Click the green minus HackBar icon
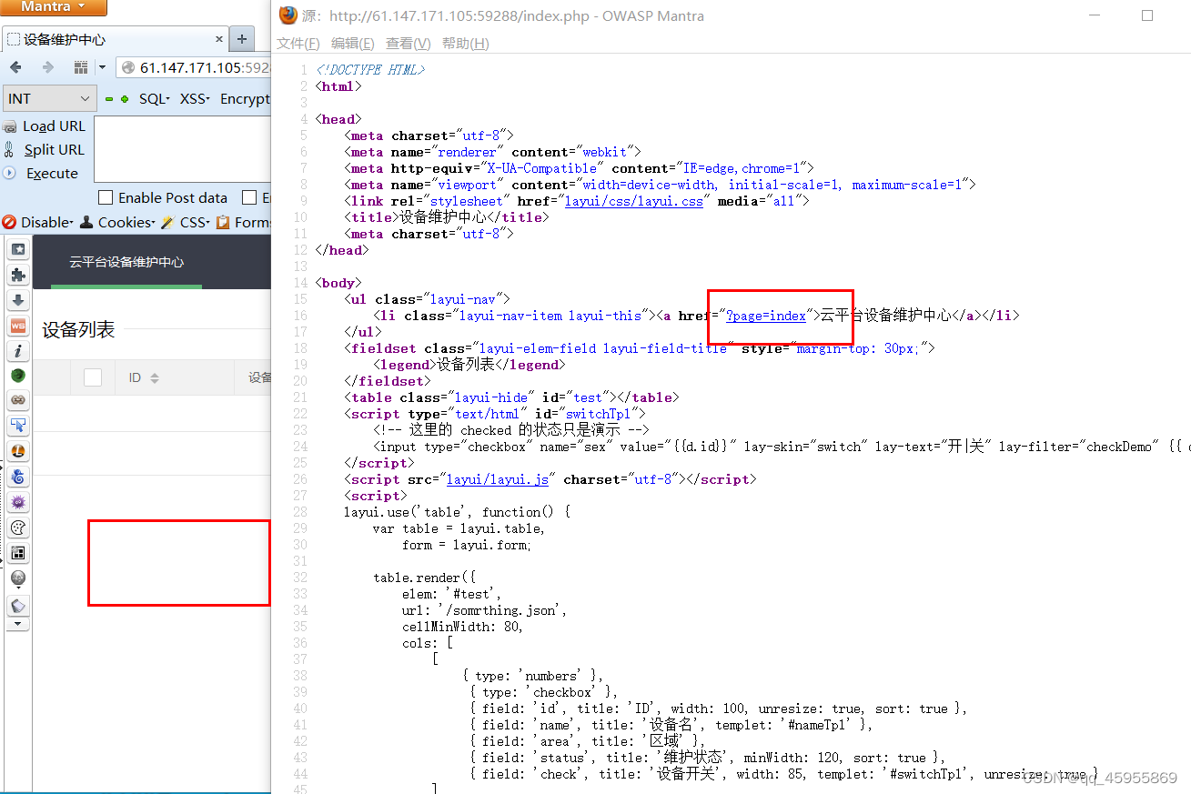The height and width of the screenshot is (794, 1191). pos(109,99)
